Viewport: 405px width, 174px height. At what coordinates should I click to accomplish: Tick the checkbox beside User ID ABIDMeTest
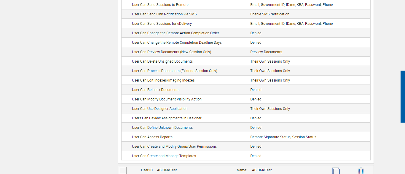click(123, 170)
